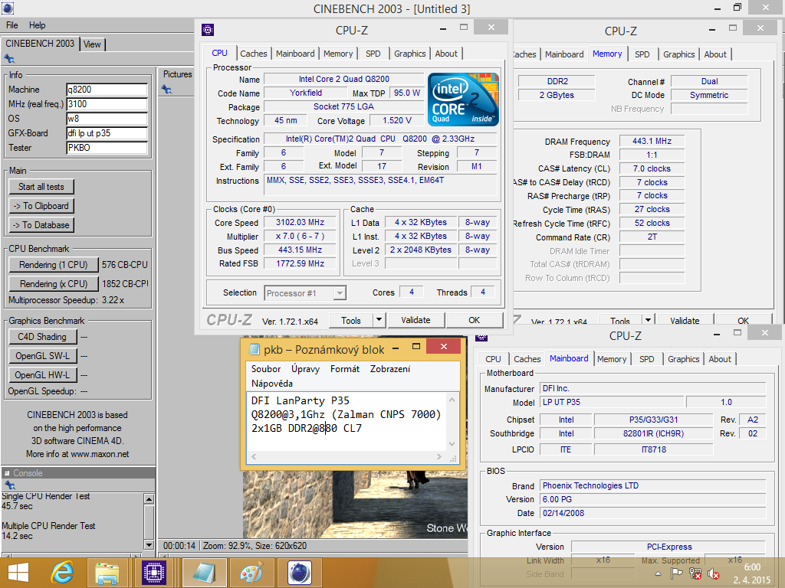This screenshot has width=785, height=588.
Task: Open the Paint taskbar icon
Action: [x=251, y=573]
